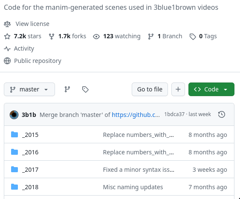Screen dimensions: 240x199
Task: Open the _2016 row commit message
Action: tap(139, 152)
